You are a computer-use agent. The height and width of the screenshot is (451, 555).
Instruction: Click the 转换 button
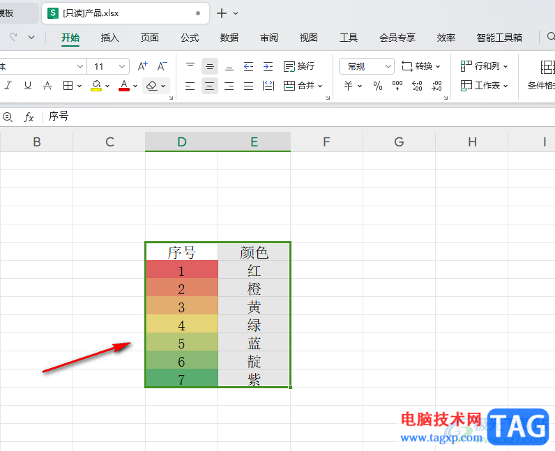pos(421,66)
